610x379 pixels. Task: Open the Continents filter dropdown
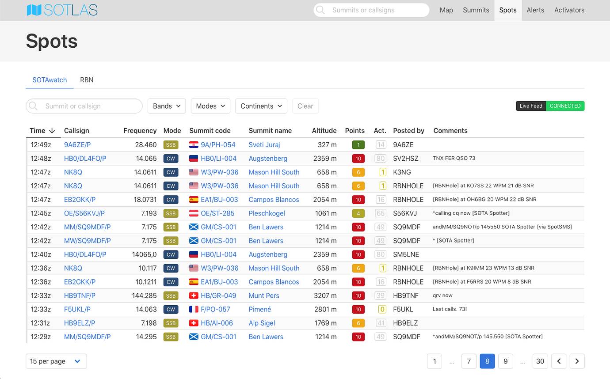261,106
